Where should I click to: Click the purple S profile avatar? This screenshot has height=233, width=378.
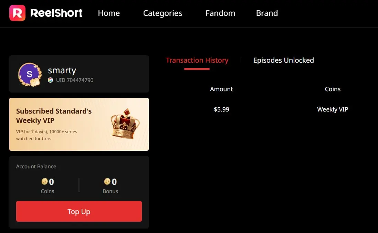coord(29,74)
